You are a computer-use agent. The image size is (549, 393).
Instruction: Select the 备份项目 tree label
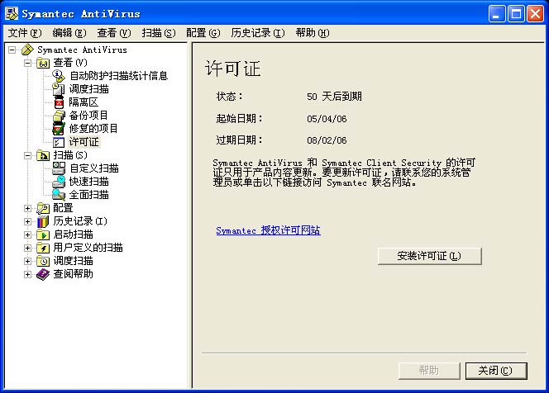click(x=88, y=116)
